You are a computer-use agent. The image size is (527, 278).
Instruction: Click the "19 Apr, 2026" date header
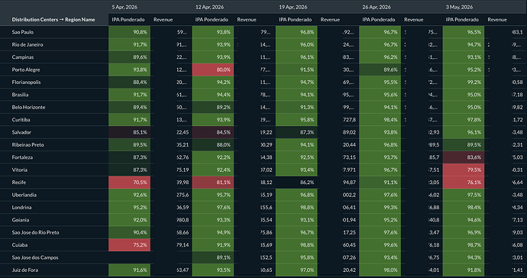tap(293, 7)
